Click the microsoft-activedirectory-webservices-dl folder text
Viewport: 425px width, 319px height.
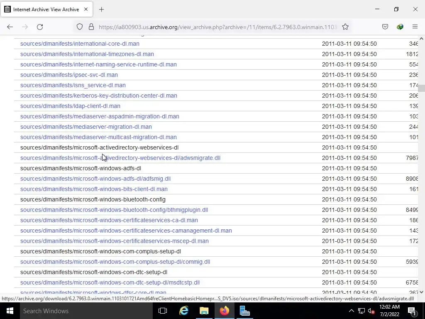click(99, 147)
